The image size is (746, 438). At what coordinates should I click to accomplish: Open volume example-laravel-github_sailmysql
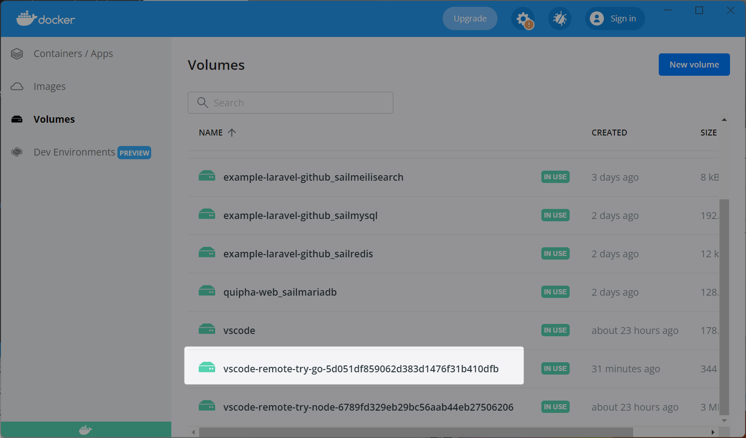coord(300,216)
